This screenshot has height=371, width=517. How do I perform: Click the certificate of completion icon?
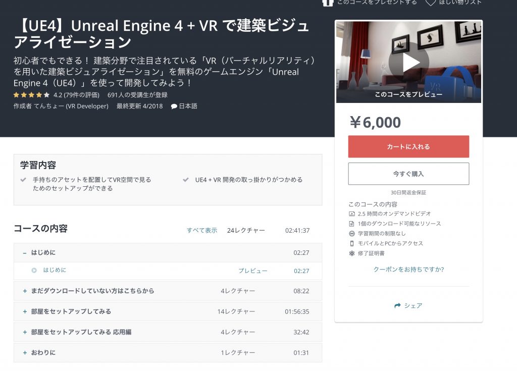[352, 253]
